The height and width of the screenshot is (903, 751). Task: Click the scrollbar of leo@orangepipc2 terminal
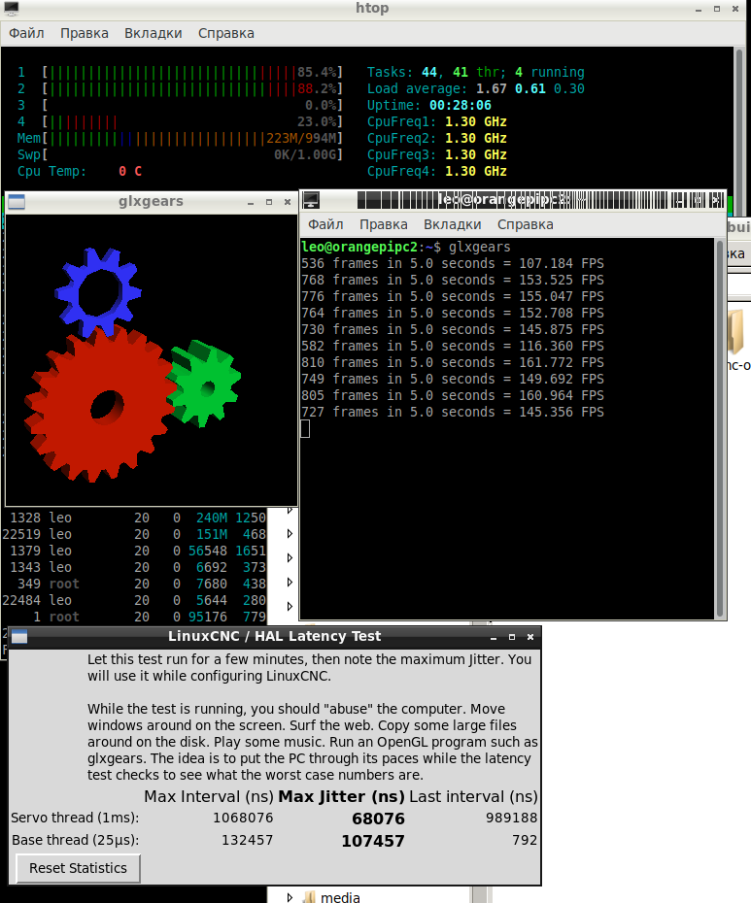pyautogui.click(x=719, y=429)
